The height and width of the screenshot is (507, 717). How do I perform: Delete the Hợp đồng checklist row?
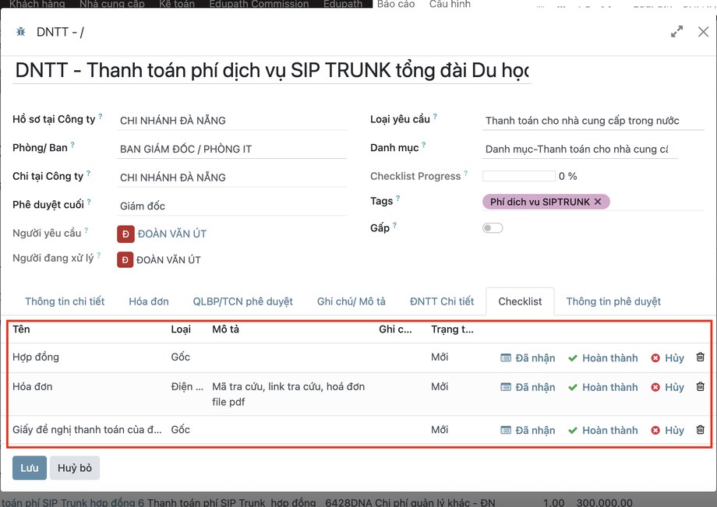[700, 357]
